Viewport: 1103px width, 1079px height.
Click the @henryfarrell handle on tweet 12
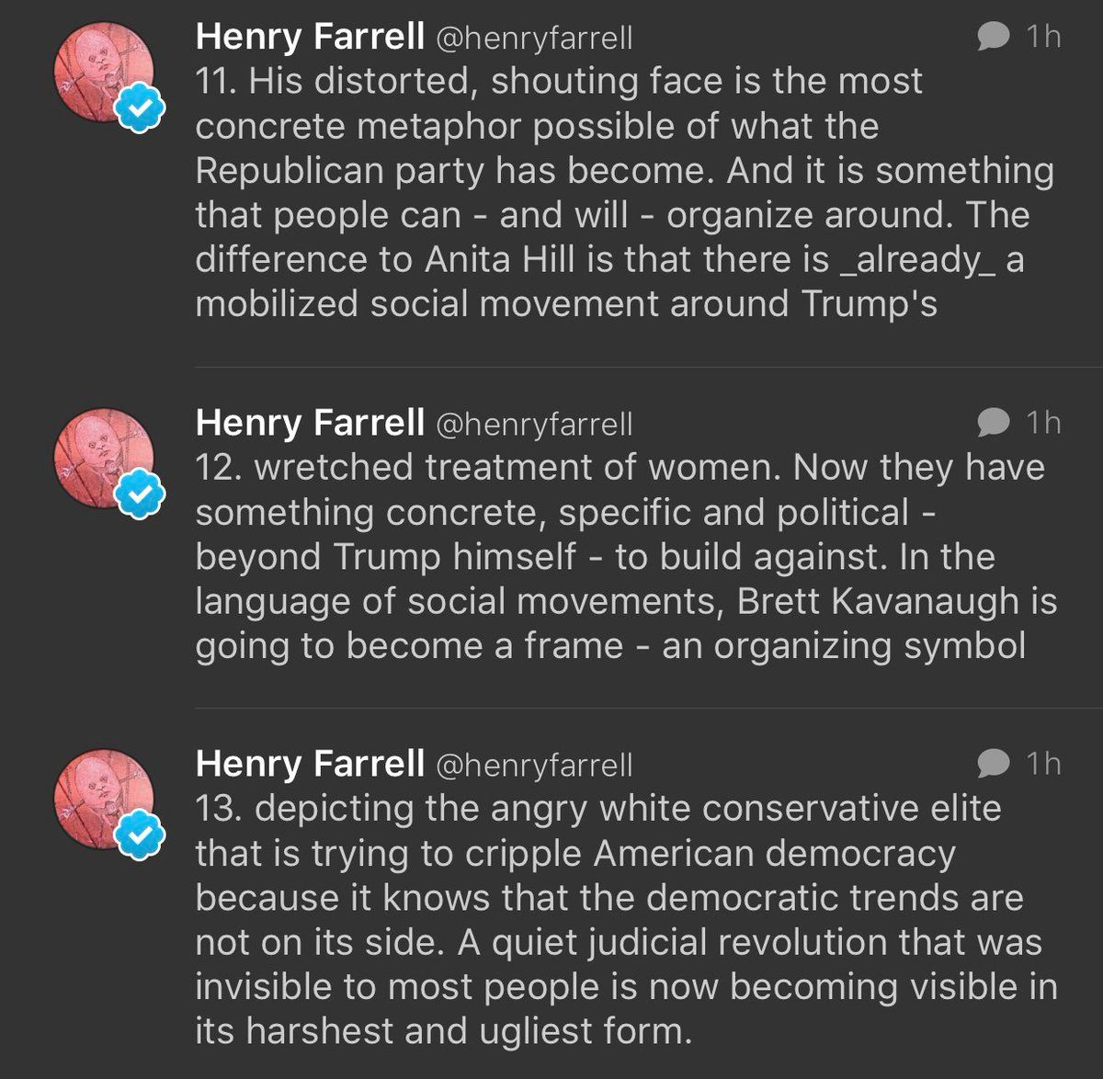click(x=533, y=425)
